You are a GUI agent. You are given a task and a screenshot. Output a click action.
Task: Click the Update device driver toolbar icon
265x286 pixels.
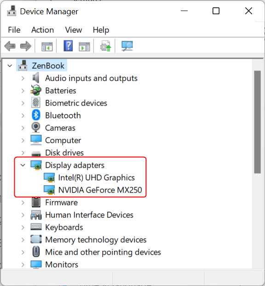tap(105, 46)
